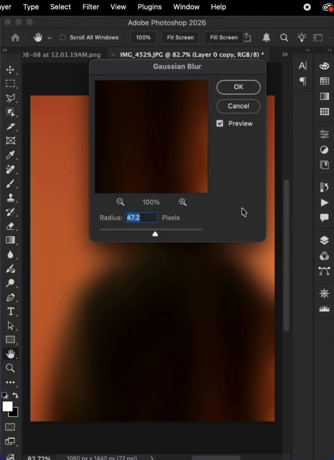Viewport: 334px width, 460px height.
Task: Open the Discover lightbulb panel
Action: pyautogui.click(x=301, y=37)
